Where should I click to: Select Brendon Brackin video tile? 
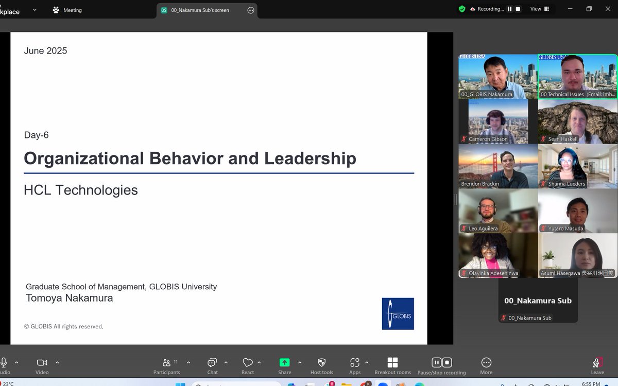pos(498,166)
